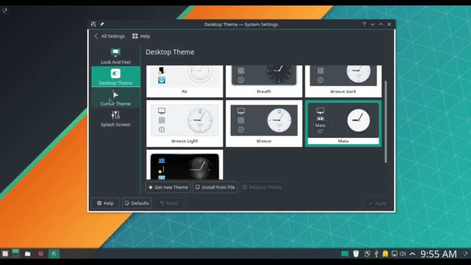The image size is (471, 265).
Task: Open the Cursor Theme sidebar section
Action: pyautogui.click(x=115, y=98)
